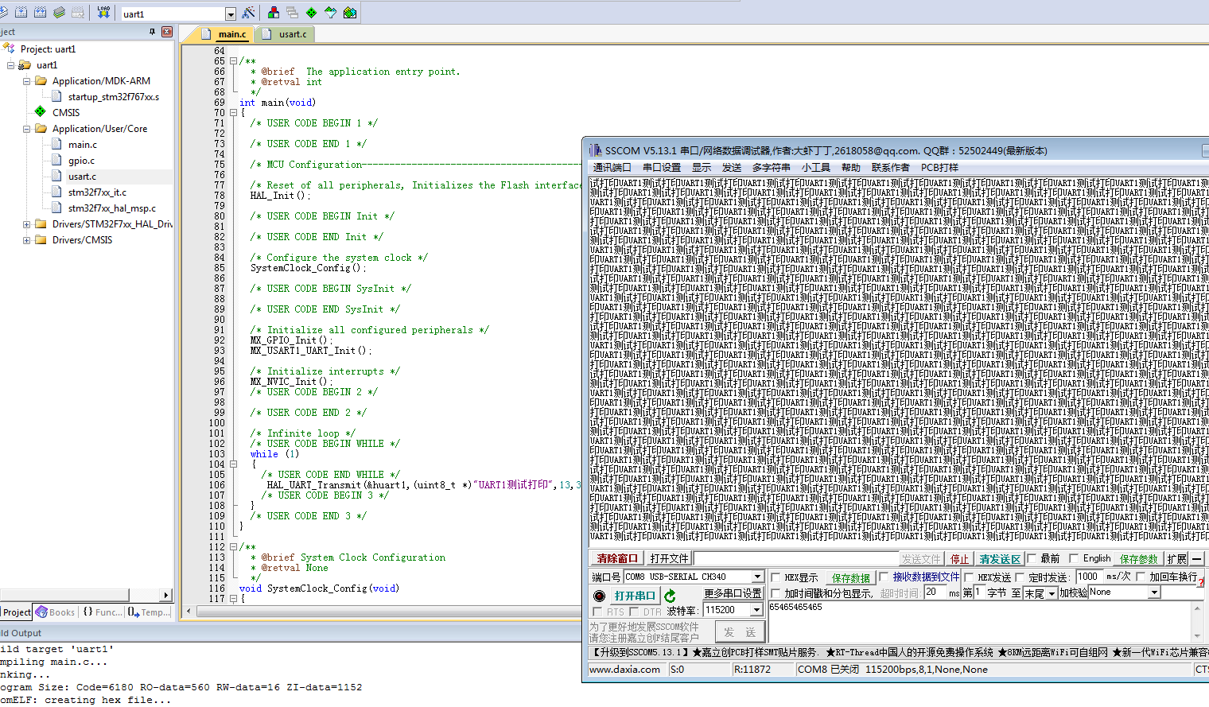
Task: Refresh serial port list in SSCOM
Action: [671, 593]
